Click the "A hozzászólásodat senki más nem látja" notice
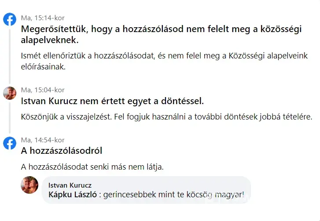This screenshot has height=221, width=320. pyautogui.click(x=92, y=167)
